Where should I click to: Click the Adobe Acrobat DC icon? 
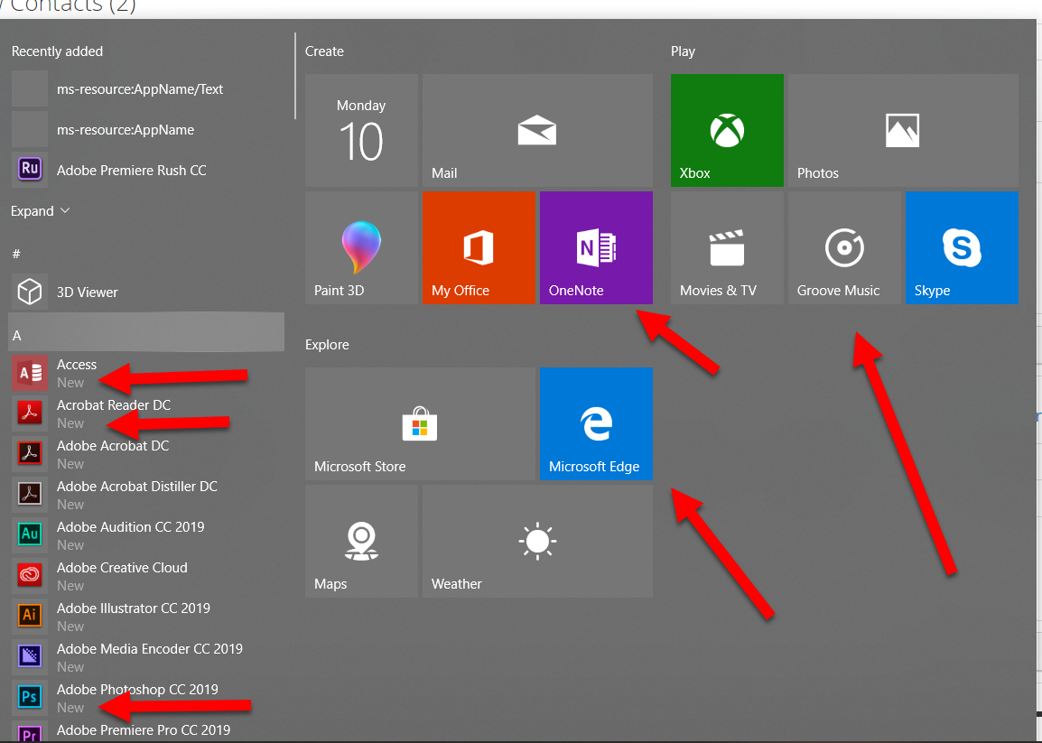pos(29,454)
